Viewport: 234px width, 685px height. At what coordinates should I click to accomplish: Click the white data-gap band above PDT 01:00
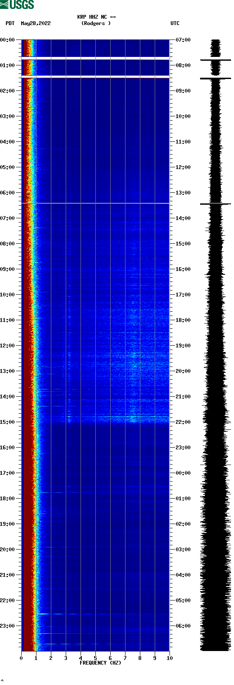point(95,58)
